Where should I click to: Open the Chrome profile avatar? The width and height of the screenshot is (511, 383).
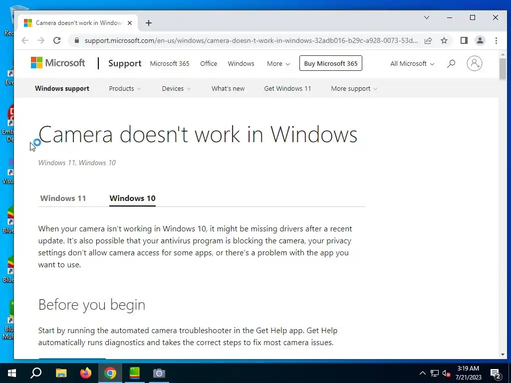(480, 40)
